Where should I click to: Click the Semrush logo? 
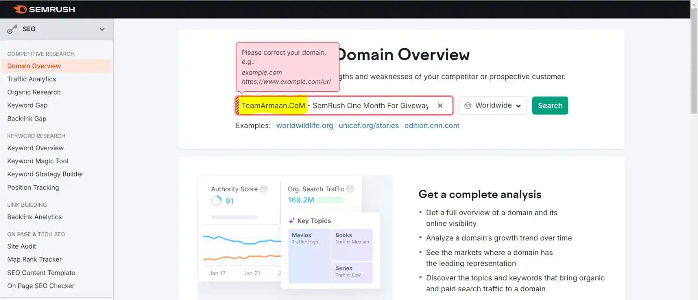pos(44,9)
